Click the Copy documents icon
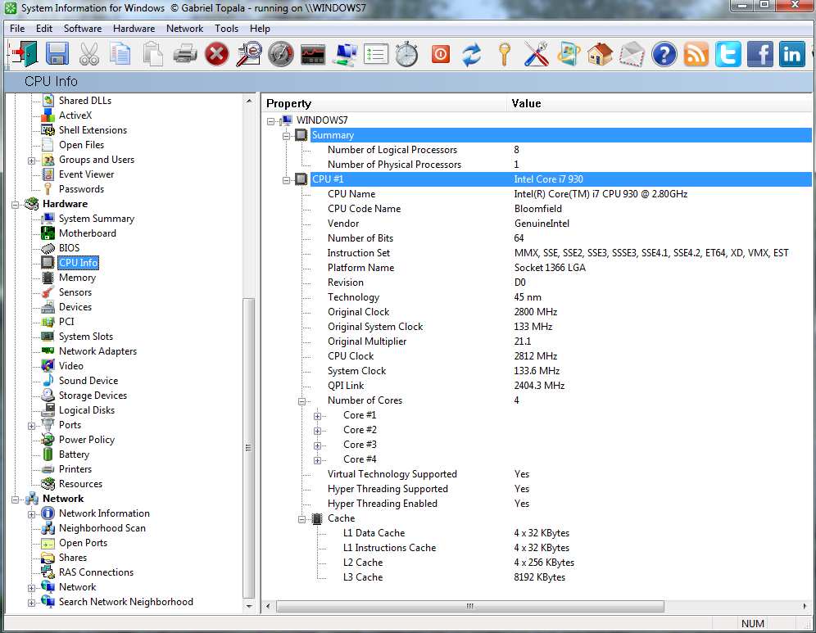This screenshot has width=816, height=633. click(120, 53)
